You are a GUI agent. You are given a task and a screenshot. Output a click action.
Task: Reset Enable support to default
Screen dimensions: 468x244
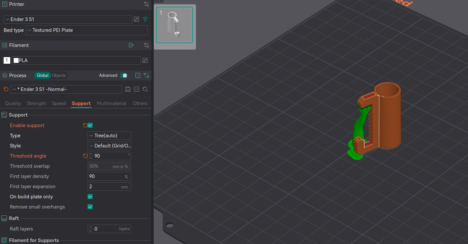point(85,125)
